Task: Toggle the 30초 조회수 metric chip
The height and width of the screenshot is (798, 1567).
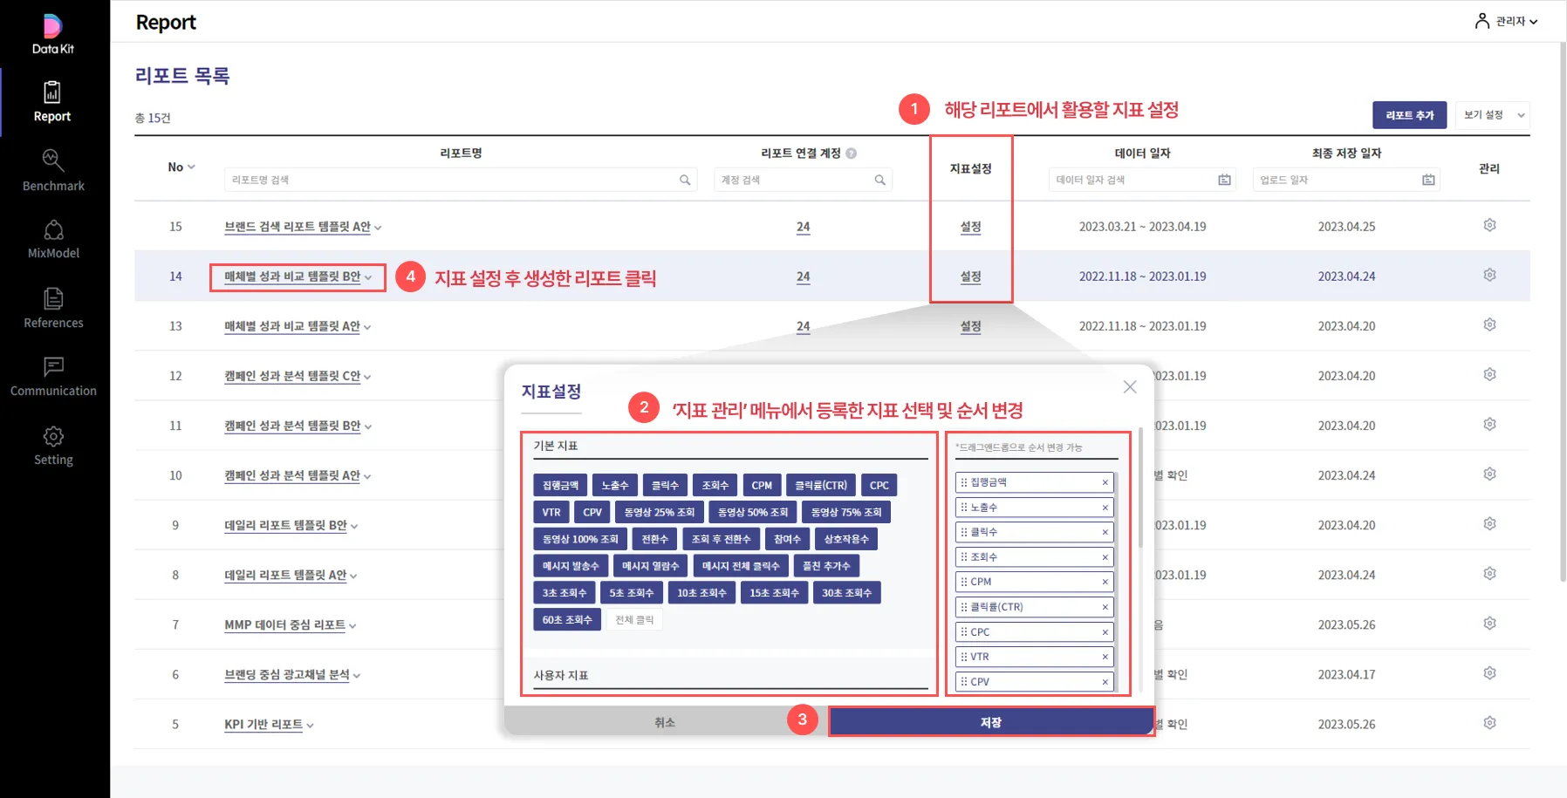Action: click(846, 593)
